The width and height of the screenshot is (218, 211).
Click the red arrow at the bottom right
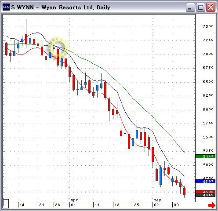click(x=212, y=205)
